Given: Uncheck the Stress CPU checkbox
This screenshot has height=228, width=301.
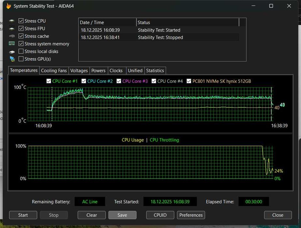Looking at the screenshot, I should [21, 21].
